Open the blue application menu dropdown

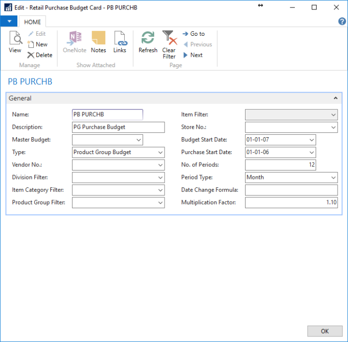click(9, 21)
